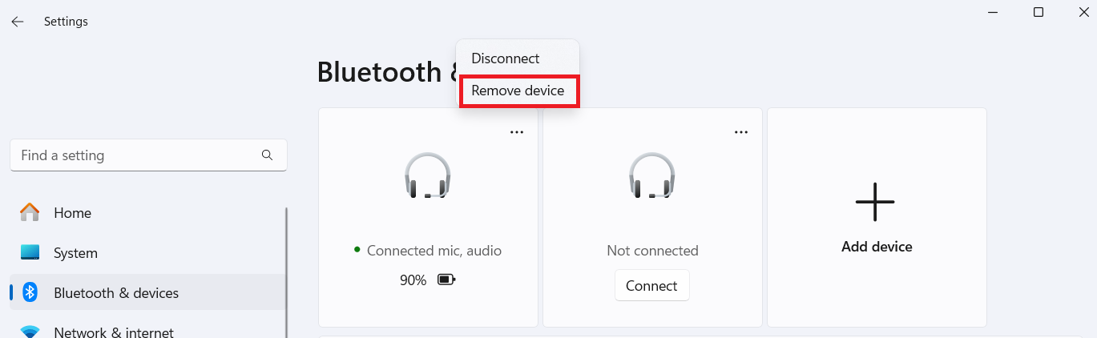
Task: Click the Add device label
Action: tap(877, 247)
